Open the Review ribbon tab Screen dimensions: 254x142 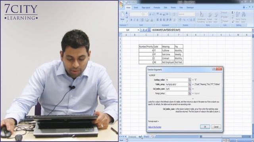pos(173,7)
